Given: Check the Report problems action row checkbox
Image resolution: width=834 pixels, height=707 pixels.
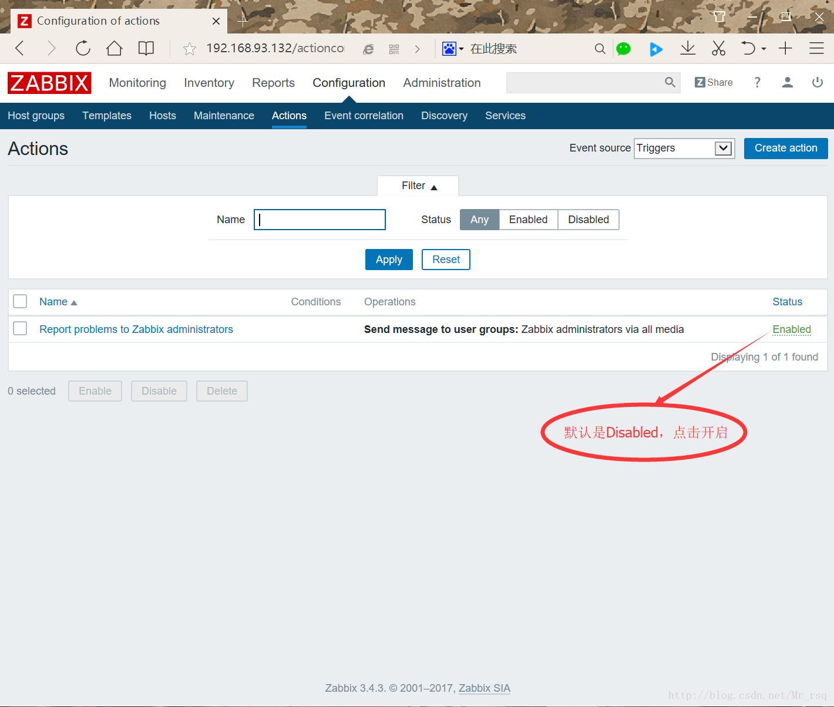Looking at the screenshot, I should click(20, 328).
